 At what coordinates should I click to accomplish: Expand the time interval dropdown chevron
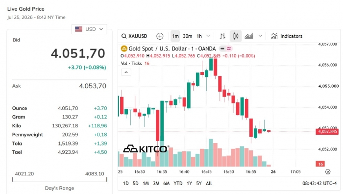coord(208,36)
